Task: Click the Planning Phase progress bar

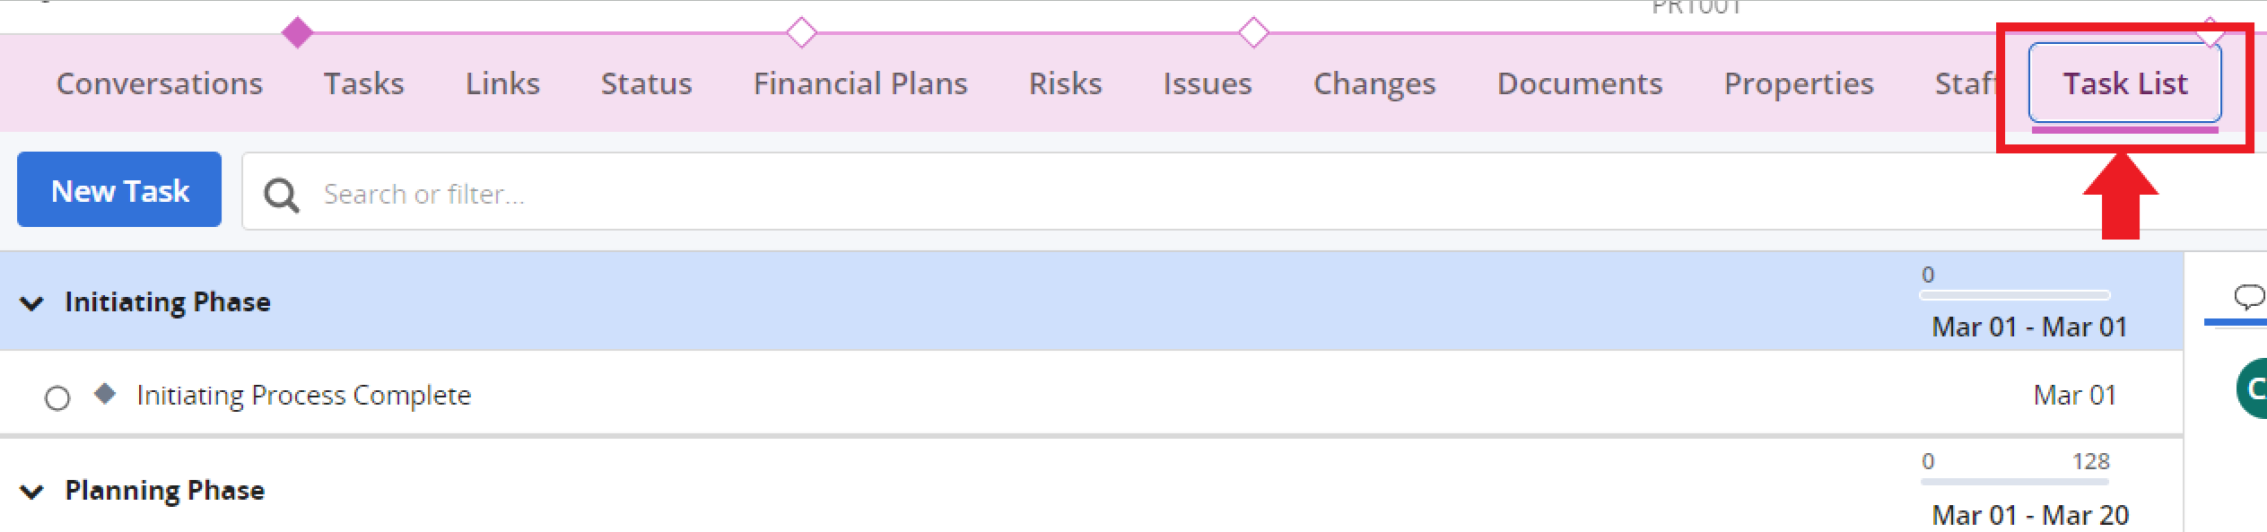Action: coord(2014,482)
